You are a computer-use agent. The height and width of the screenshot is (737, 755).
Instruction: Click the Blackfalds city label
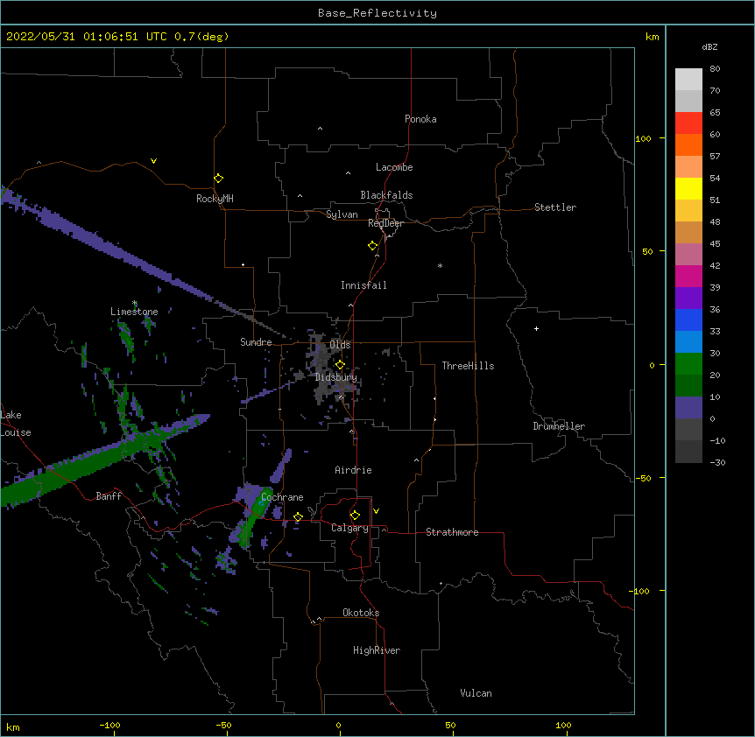pyautogui.click(x=386, y=195)
